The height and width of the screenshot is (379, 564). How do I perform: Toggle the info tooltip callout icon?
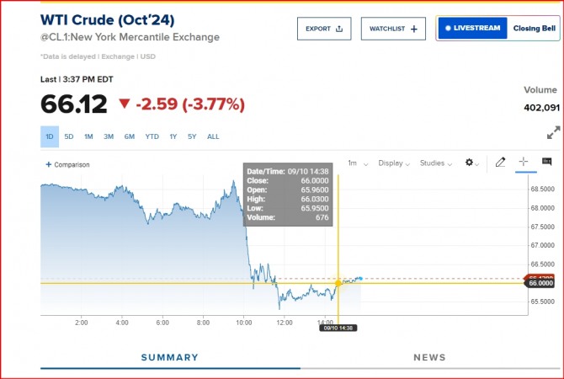(x=546, y=162)
